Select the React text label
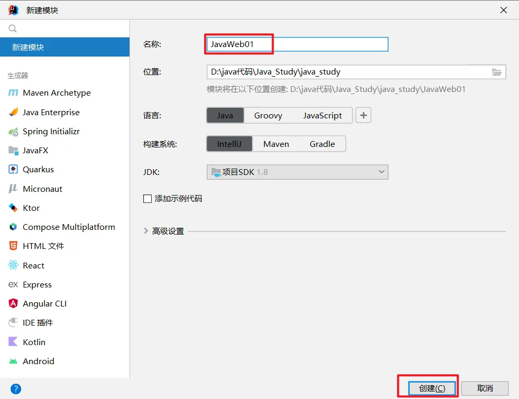The width and height of the screenshot is (519, 399). tap(33, 265)
